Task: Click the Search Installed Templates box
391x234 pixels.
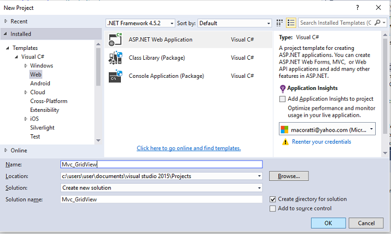Action: pyautogui.click(x=336, y=23)
